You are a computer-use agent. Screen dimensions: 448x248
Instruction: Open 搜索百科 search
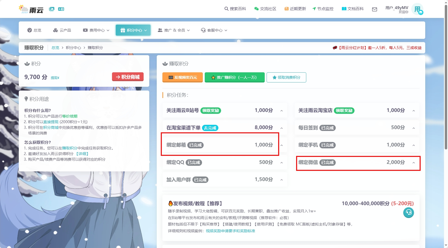[x=235, y=9]
